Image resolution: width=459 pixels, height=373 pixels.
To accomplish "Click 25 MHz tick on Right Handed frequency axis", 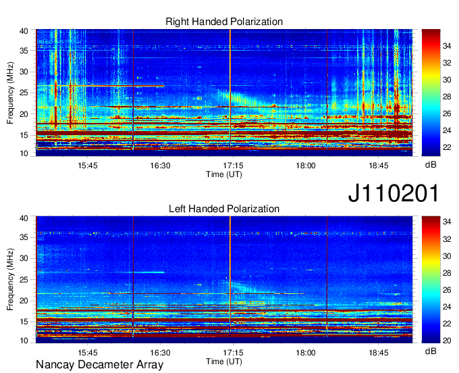I will [x=24, y=93].
